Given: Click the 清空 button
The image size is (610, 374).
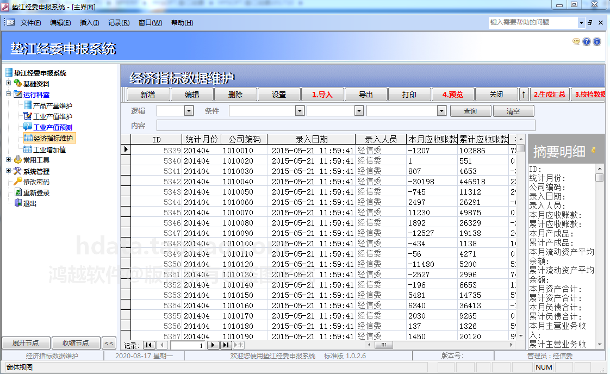Looking at the screenshot, I should click(514, 111).
